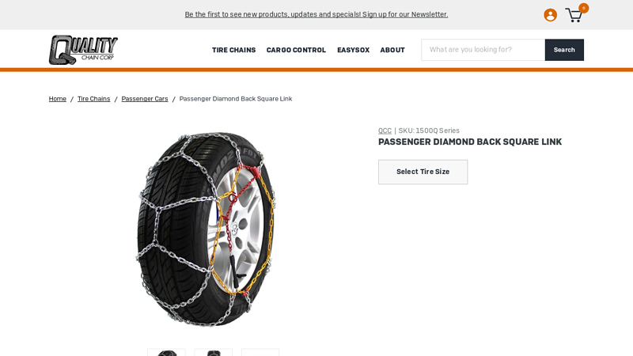Open the Passenger Cars breadcrumb link
Viewport: 633px width, 356px height.
pos(145,99)
